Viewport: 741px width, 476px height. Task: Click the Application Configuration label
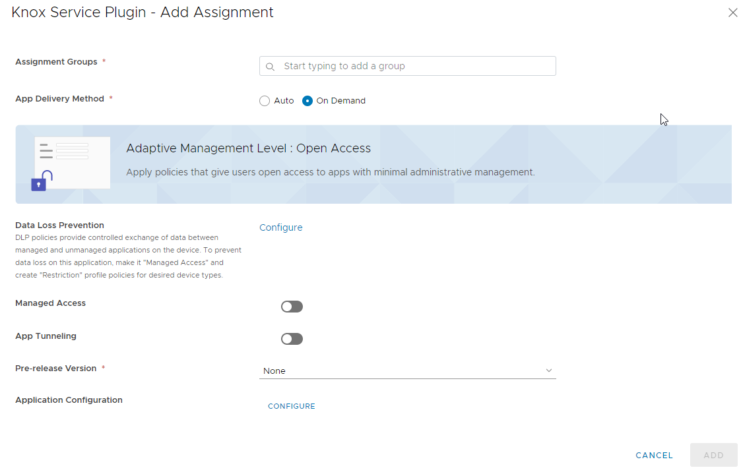(x=69, y=400)
